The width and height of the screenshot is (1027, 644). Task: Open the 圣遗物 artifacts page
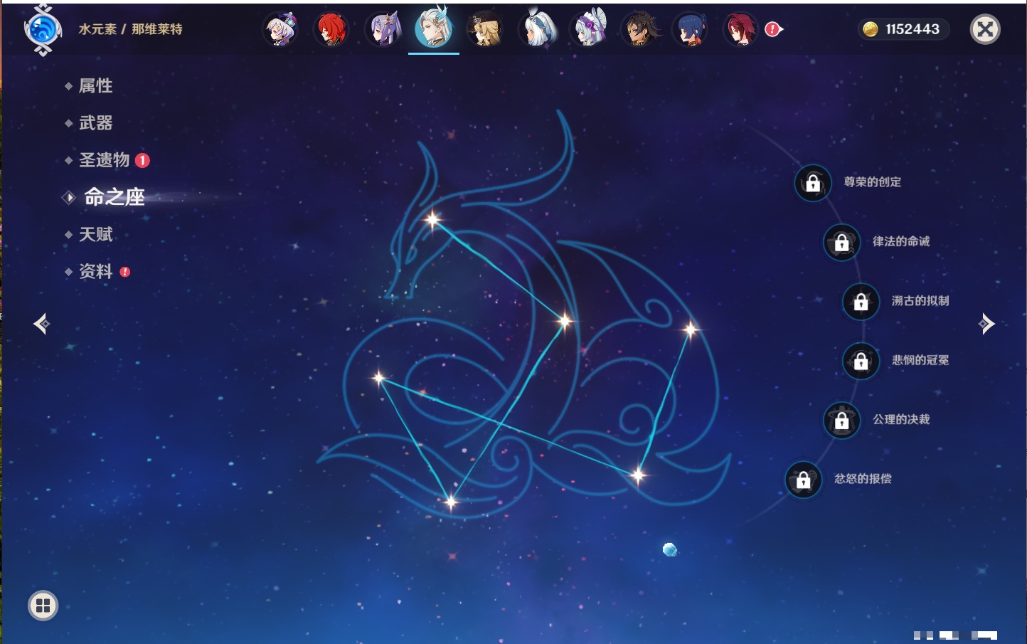coord(104,160)
